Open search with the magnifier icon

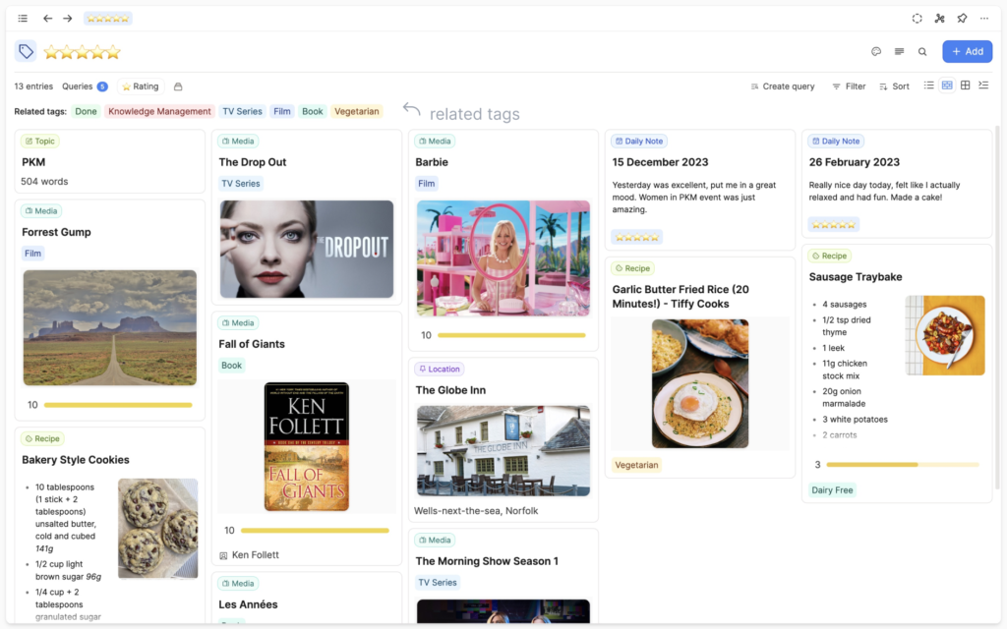click(921, 51)
